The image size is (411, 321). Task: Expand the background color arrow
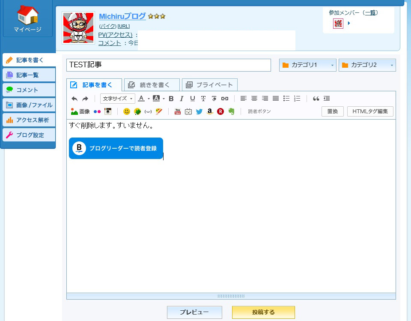click(x=164, y=99)
